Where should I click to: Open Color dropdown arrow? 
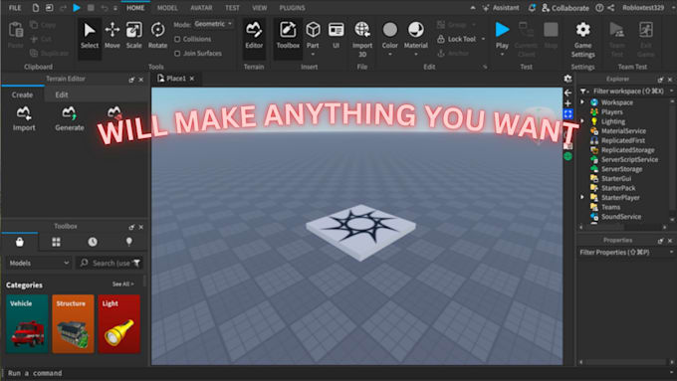[x=390, y=55]
